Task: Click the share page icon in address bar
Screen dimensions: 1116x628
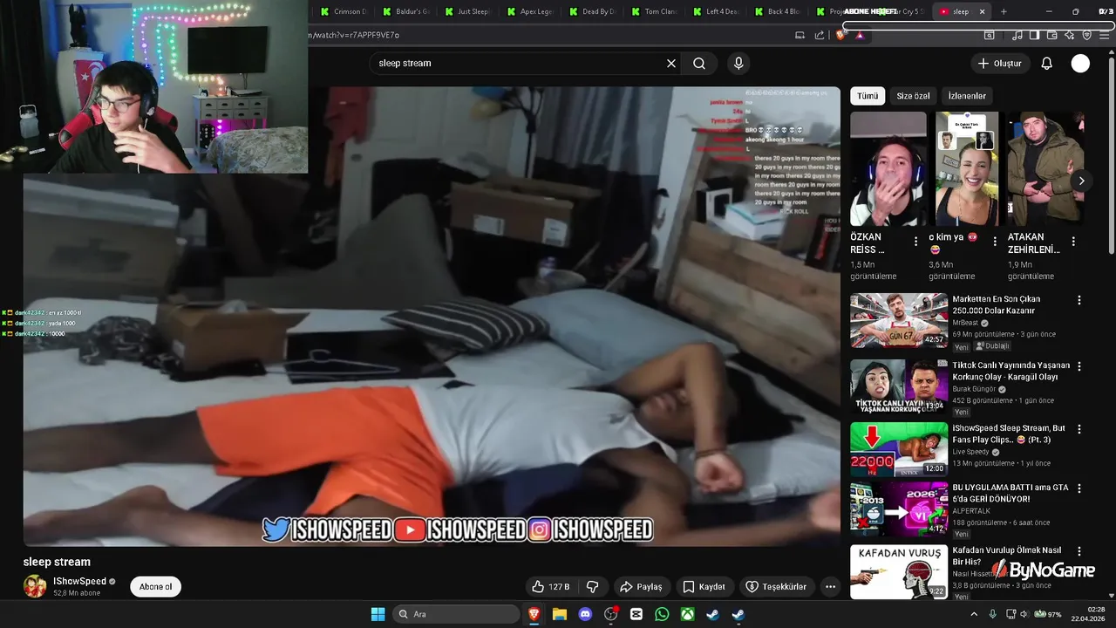Action: (820, 35)
